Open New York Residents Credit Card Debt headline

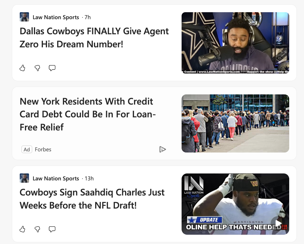[x=88, y=114]
